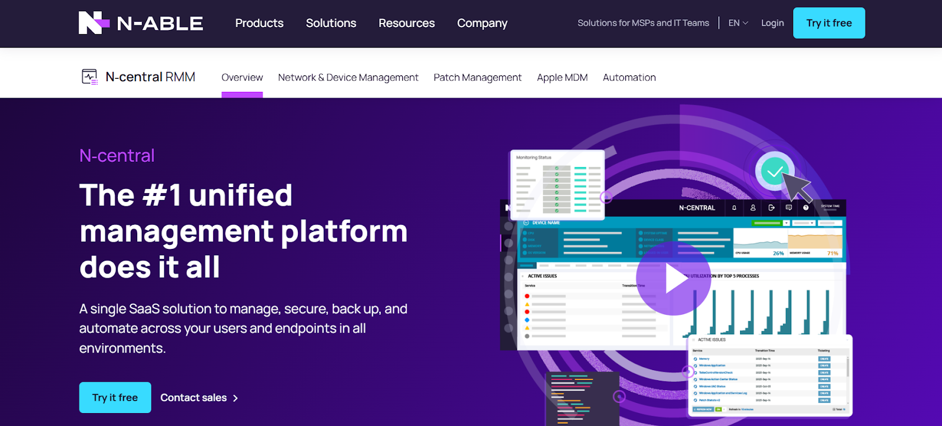
Task: Open the Solutions menu
Action: [331, 23]
